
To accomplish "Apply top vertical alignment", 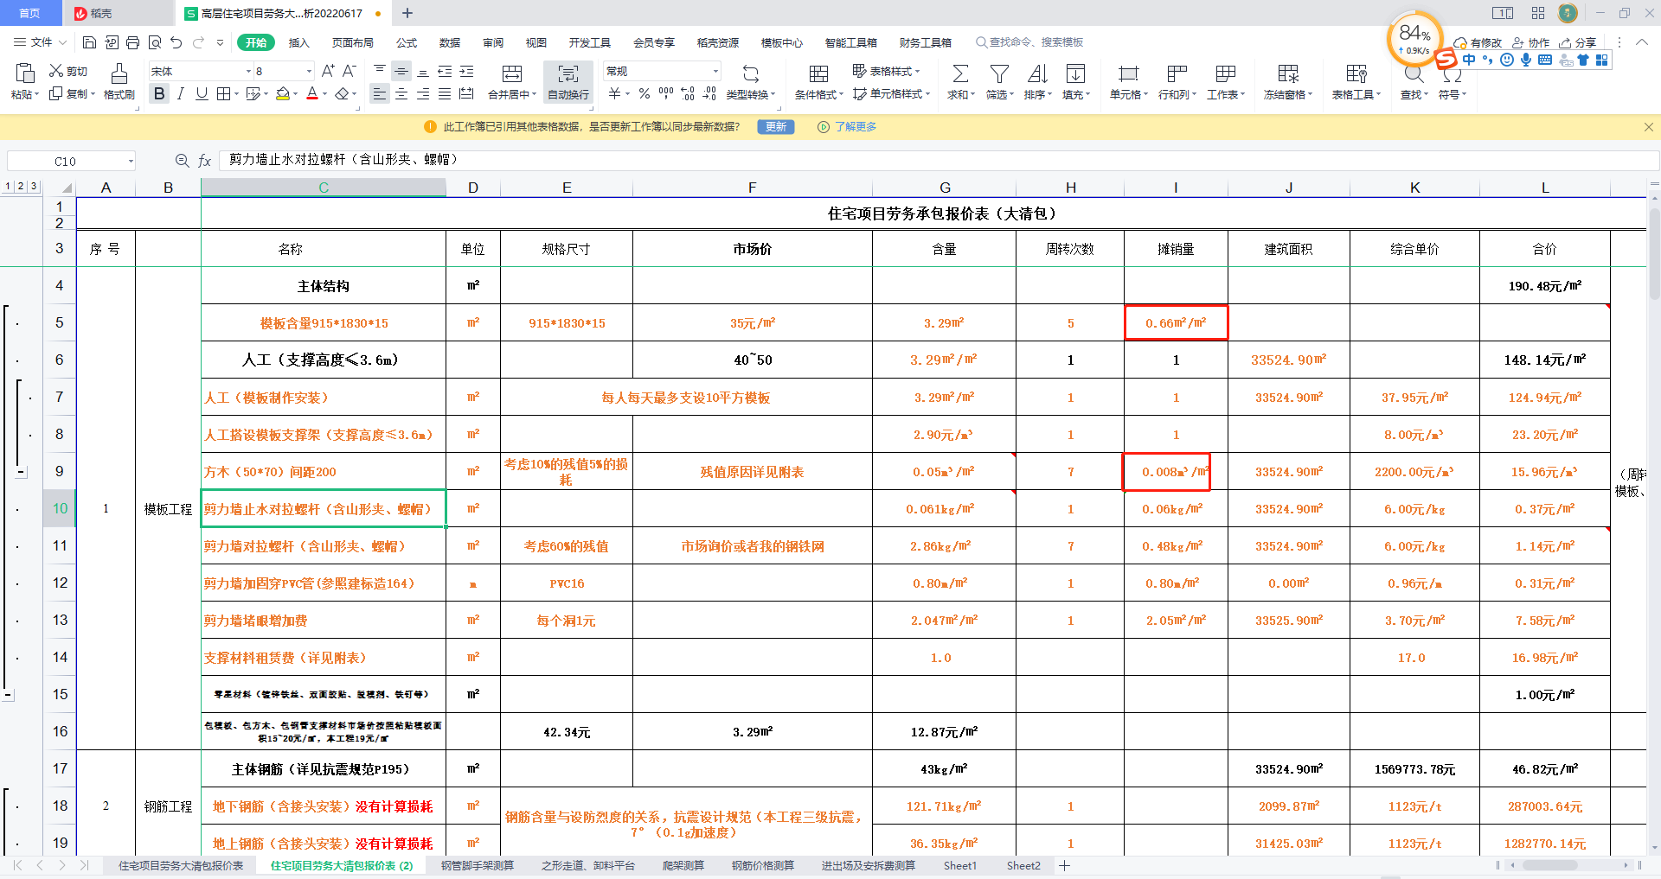I will pos(380,71).
